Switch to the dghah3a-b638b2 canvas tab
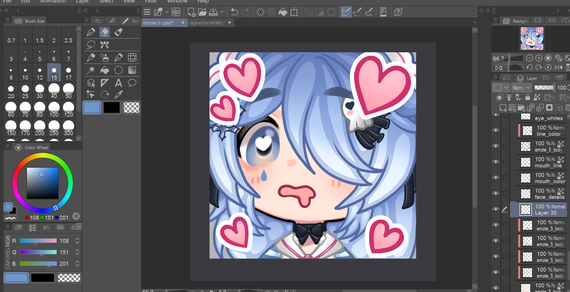The image size is (570, 292). coord(207,23)
